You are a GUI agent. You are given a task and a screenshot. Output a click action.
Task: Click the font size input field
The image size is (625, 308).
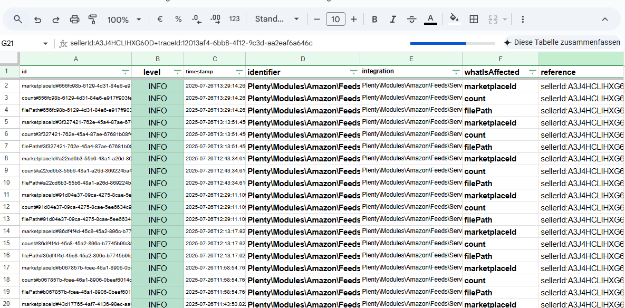click(x=335, y=20)
